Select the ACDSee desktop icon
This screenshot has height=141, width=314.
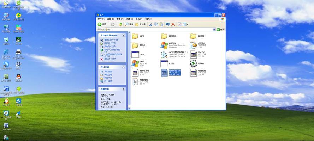coord(18,41)
